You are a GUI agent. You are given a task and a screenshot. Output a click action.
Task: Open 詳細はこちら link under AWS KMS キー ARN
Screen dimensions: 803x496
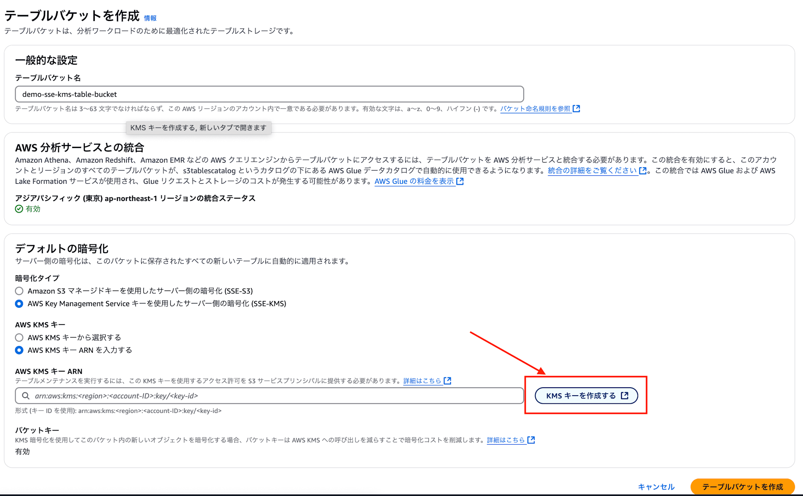(422, 381)
